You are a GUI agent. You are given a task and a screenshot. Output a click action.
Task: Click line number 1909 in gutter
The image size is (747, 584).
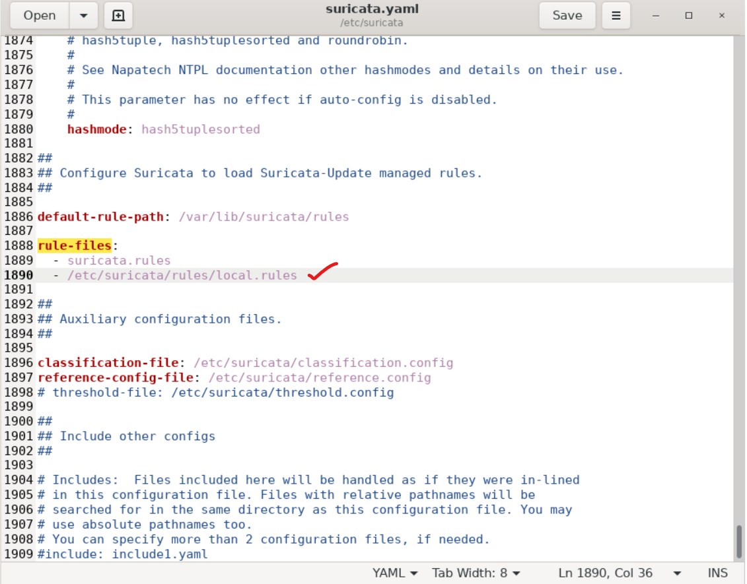click(18, 554)
